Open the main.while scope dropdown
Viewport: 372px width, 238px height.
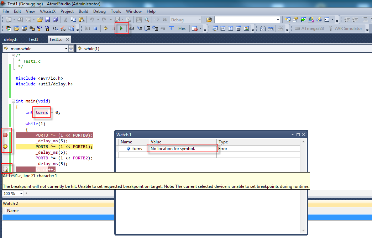click(66, 49)
